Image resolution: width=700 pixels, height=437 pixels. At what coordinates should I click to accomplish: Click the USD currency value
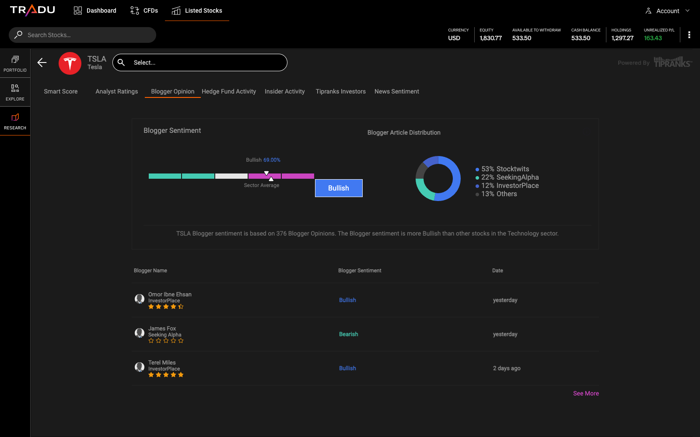(x=454, y=38)
